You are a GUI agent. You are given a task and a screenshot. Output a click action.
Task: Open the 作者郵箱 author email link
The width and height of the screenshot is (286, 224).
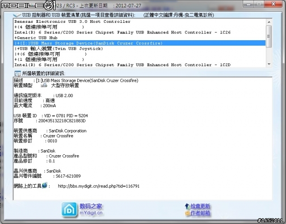click(200, 213)
